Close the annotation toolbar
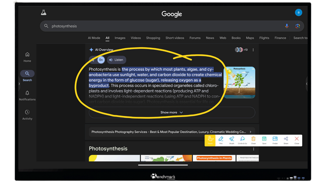The width and height of the screenshot is (326, 183). [x=297, y=140]
